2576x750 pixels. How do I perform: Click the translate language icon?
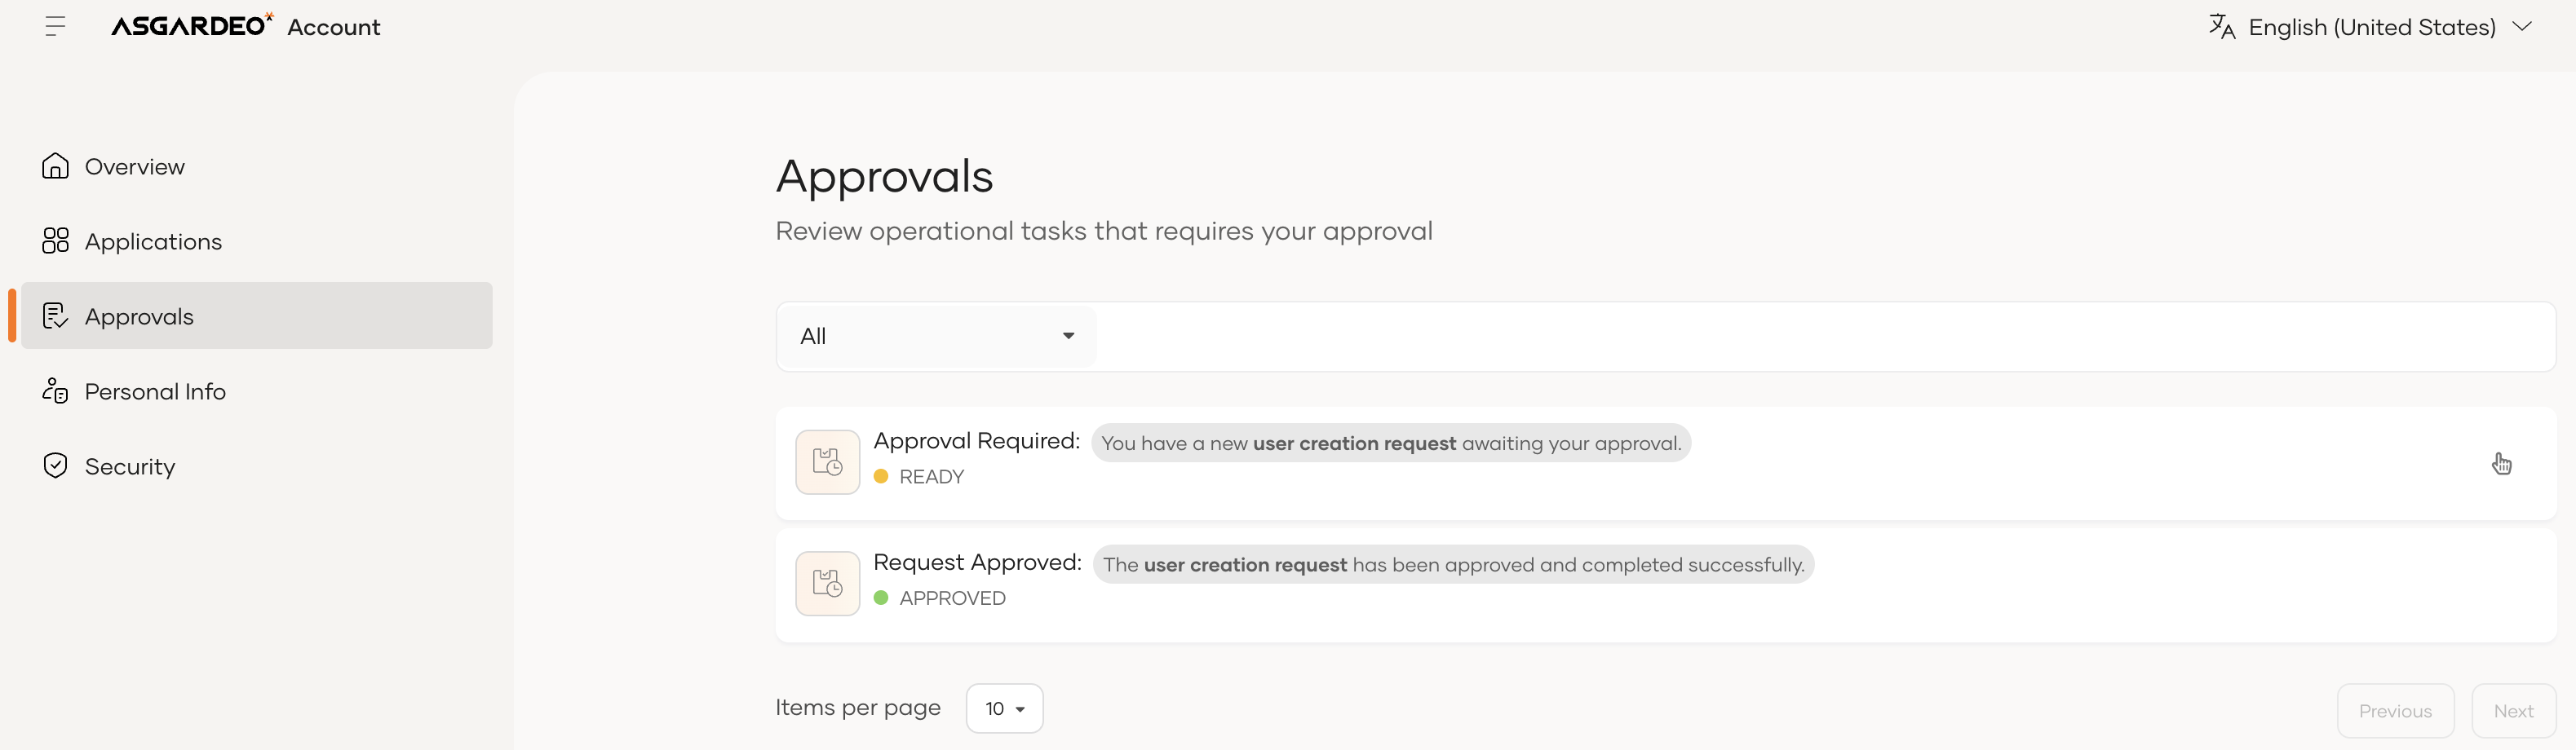(2221, 27)
